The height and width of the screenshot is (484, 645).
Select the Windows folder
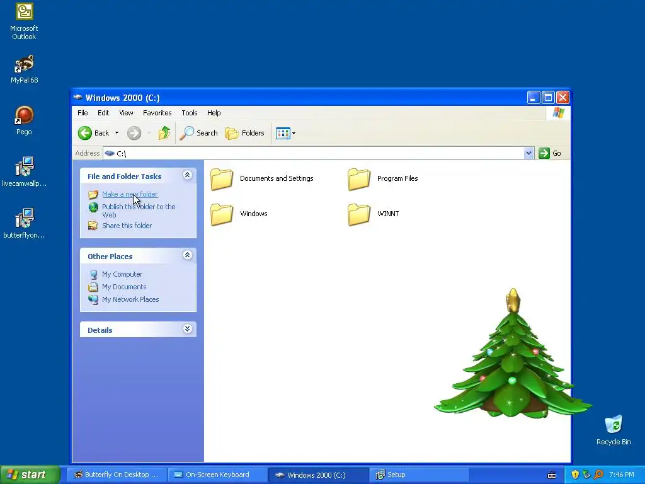239,214
